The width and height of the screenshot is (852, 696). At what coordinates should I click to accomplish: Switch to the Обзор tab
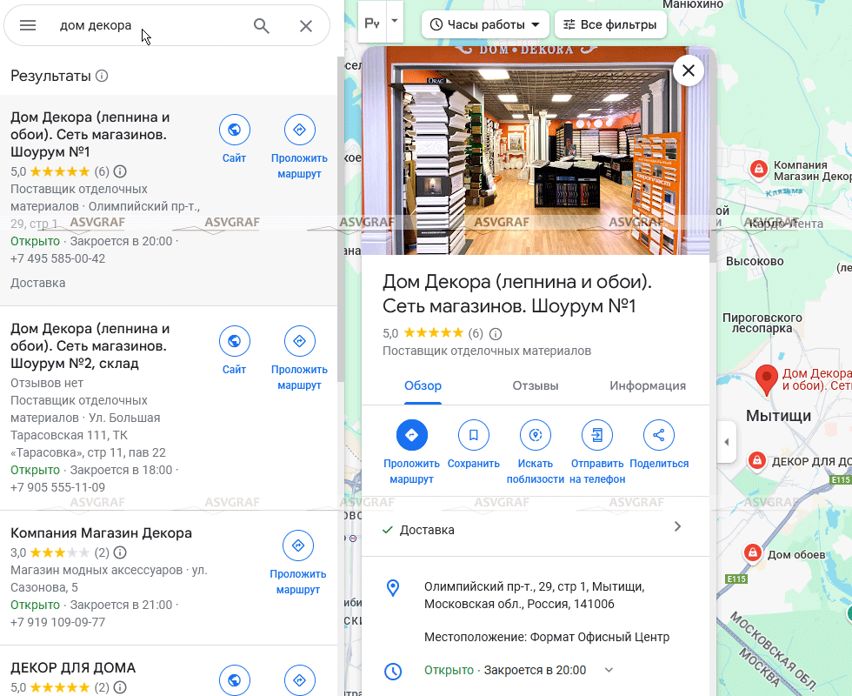(423, 386)
